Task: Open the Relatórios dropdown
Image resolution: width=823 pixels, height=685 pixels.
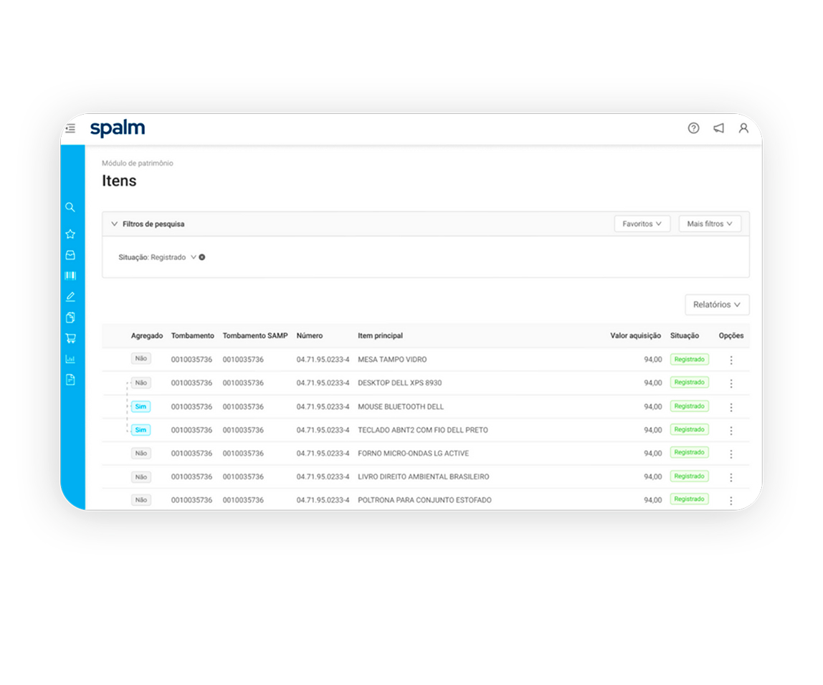Action: (716, 305)
